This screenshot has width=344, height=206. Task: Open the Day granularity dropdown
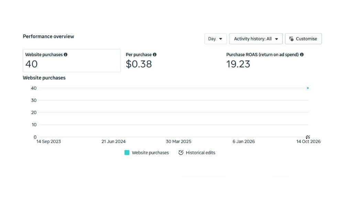click(215, 39)
